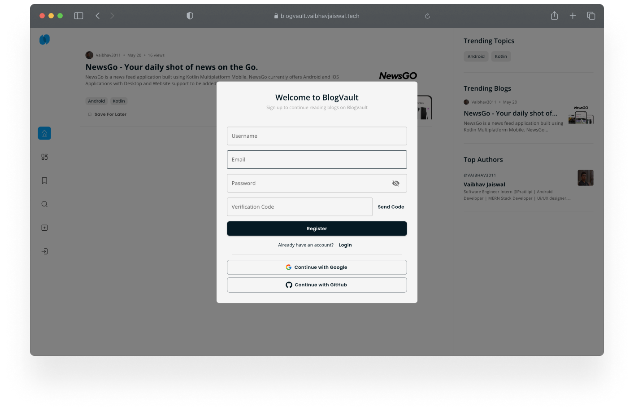Image resolution: width=634 pixels, height=412 pixels.
Task: Click Vaibhav3011 avatar in Trending Blogs
Action: pyautogui.click(x=466, y=102)
